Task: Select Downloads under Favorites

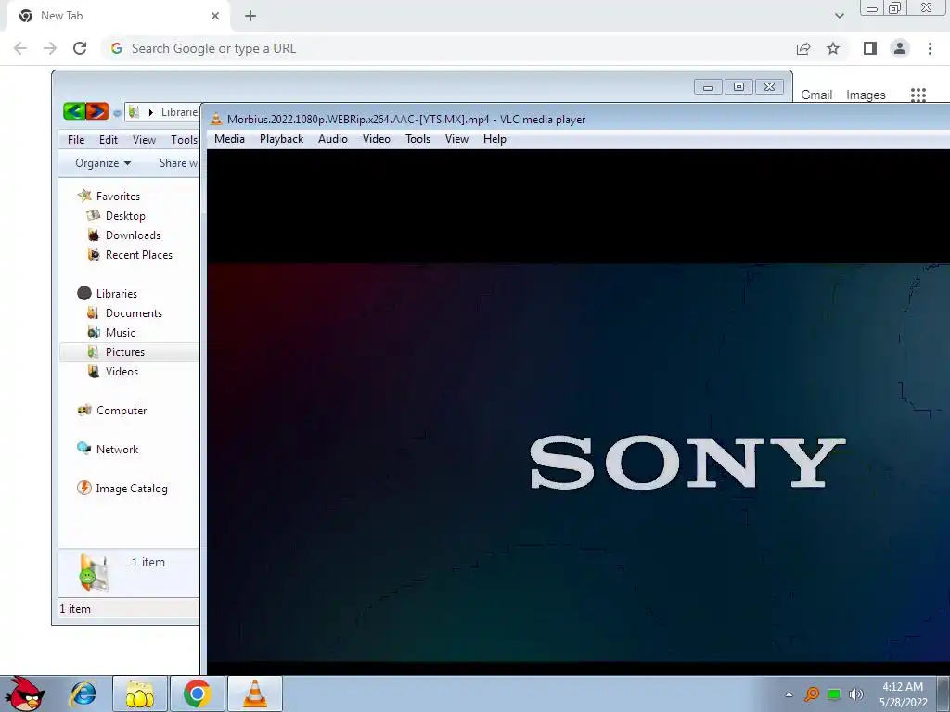Action: (x=133, y=235)
